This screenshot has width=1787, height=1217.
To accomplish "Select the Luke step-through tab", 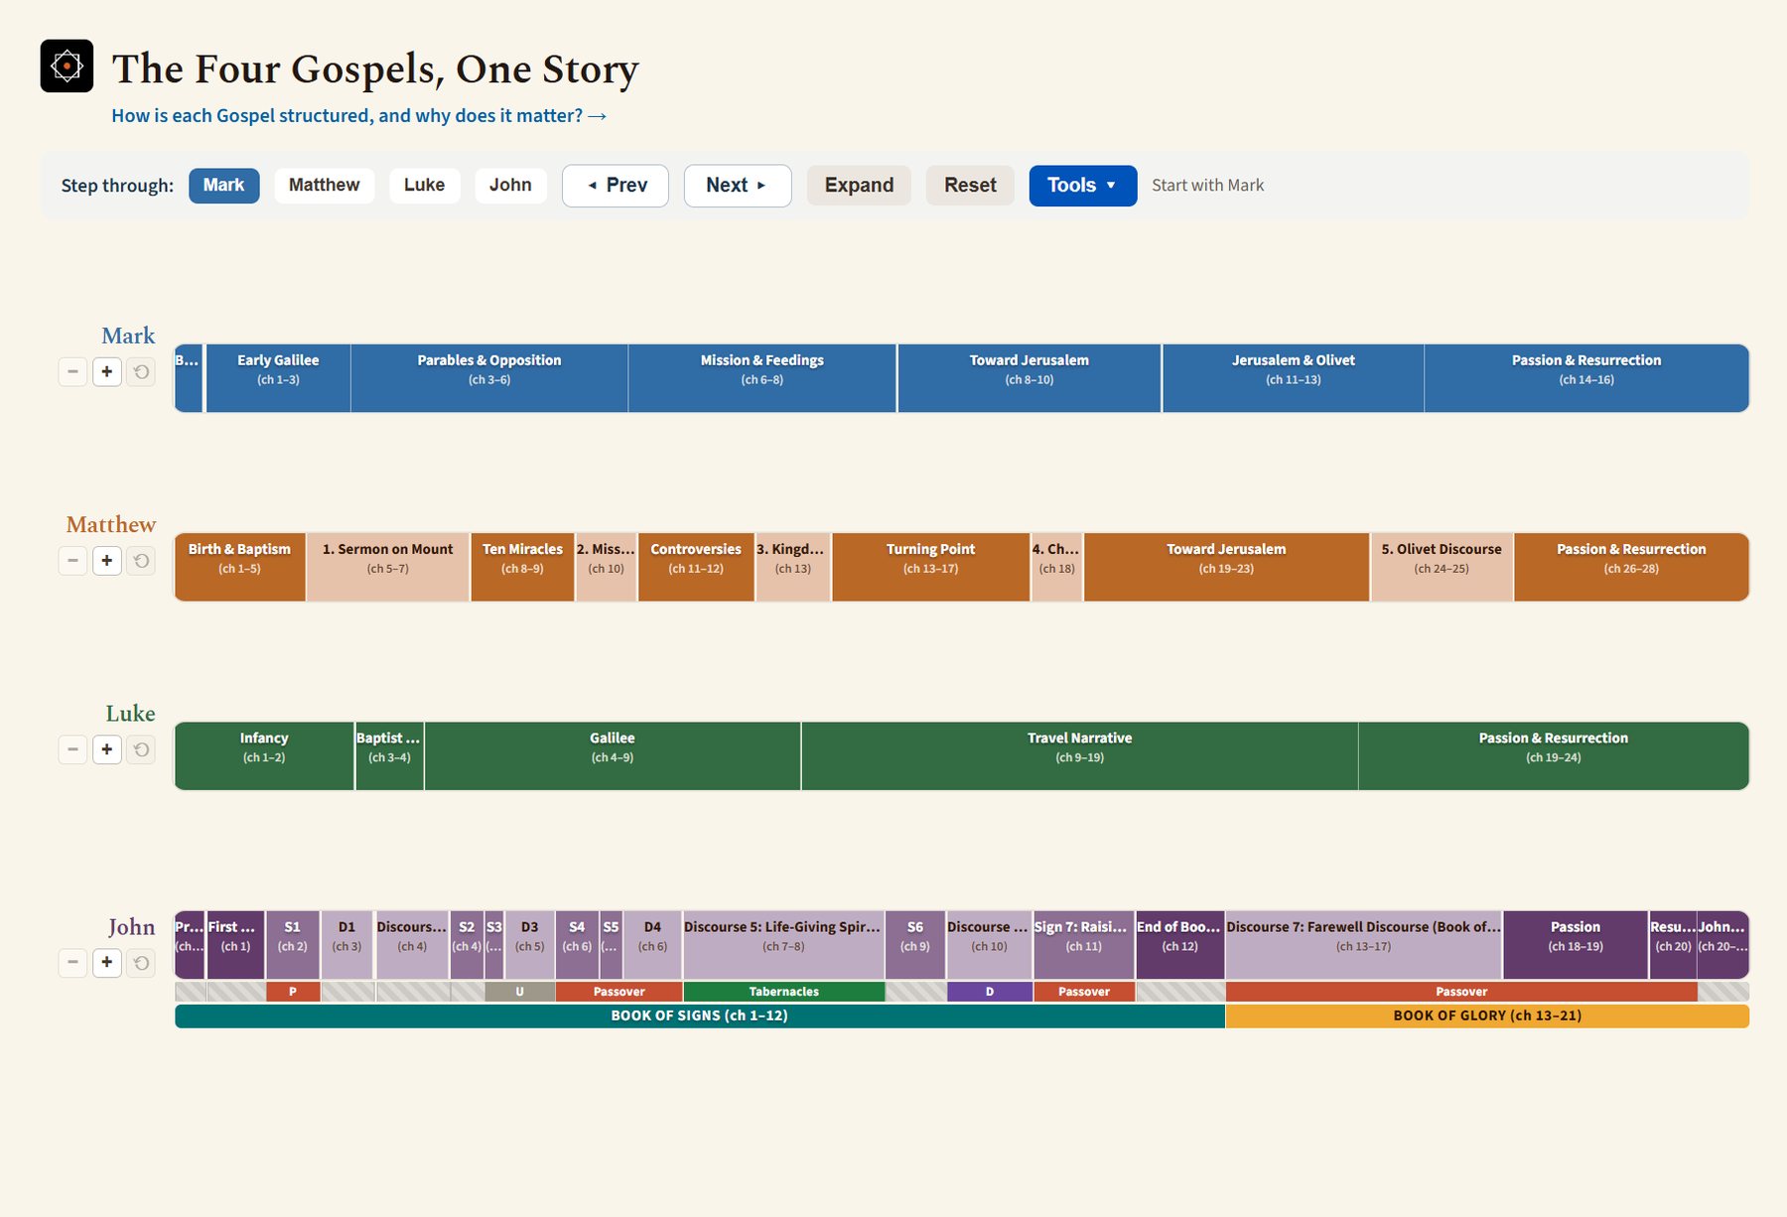I will (425, 186).
